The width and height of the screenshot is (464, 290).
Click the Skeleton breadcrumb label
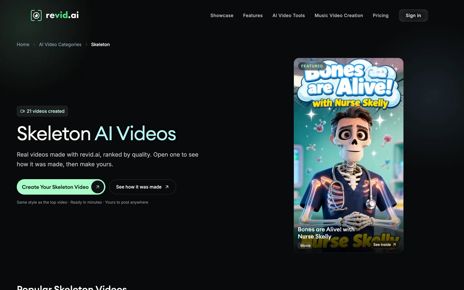point(100,44)
